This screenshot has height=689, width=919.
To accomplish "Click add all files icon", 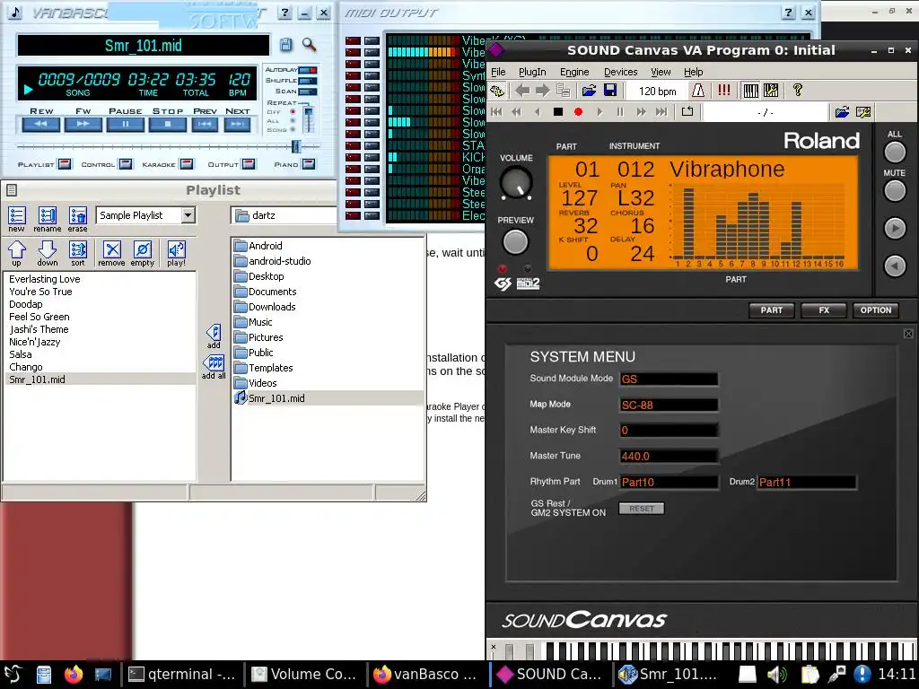I will coord(214,367).
